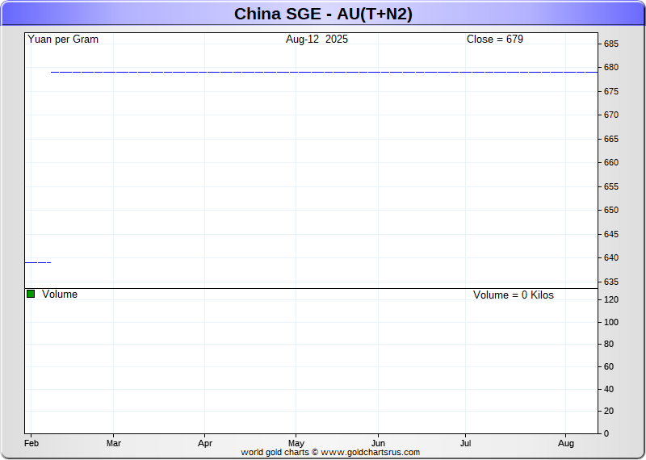Click the Volume legend text label
646x460 pixels.
coord(60,295)
